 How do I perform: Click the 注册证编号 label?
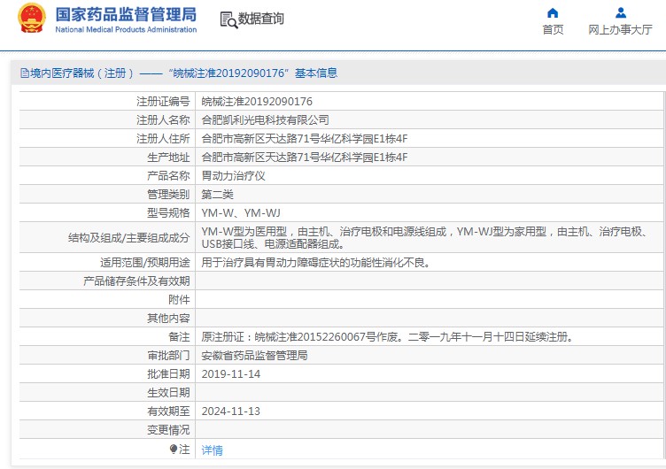[x=163, y=102]
